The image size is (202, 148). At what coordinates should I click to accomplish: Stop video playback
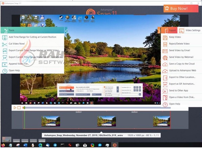19,108
